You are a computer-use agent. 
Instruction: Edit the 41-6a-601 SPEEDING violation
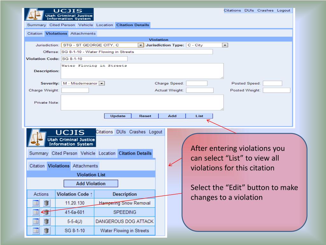pos(36,212)
